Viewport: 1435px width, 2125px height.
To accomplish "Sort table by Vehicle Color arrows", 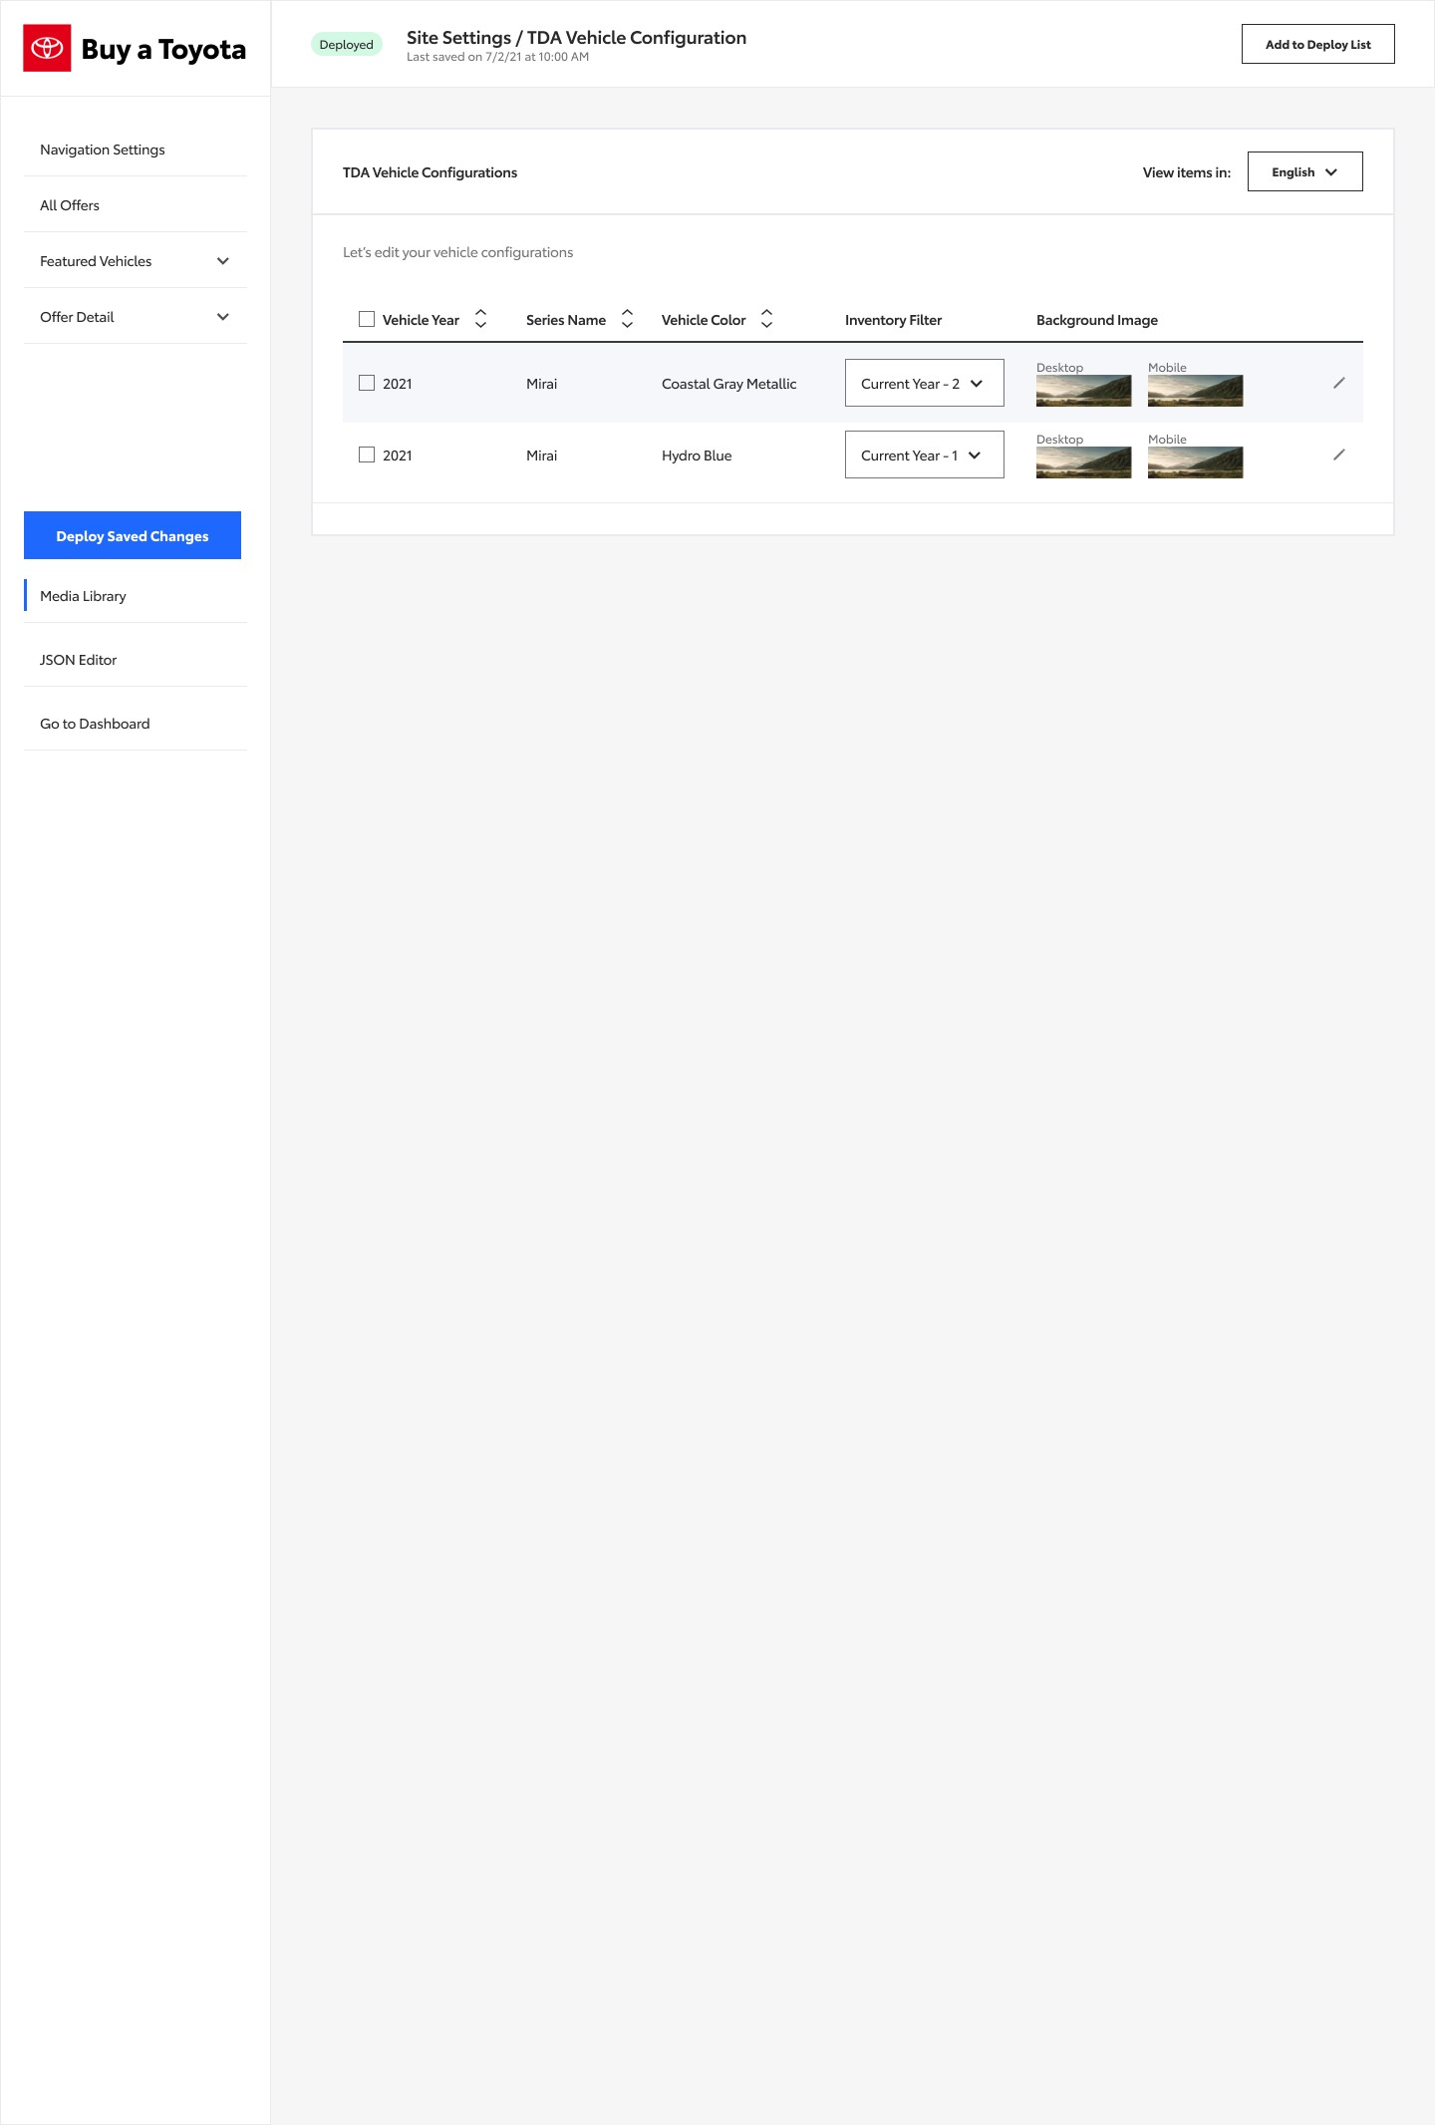I will point(766,319).
